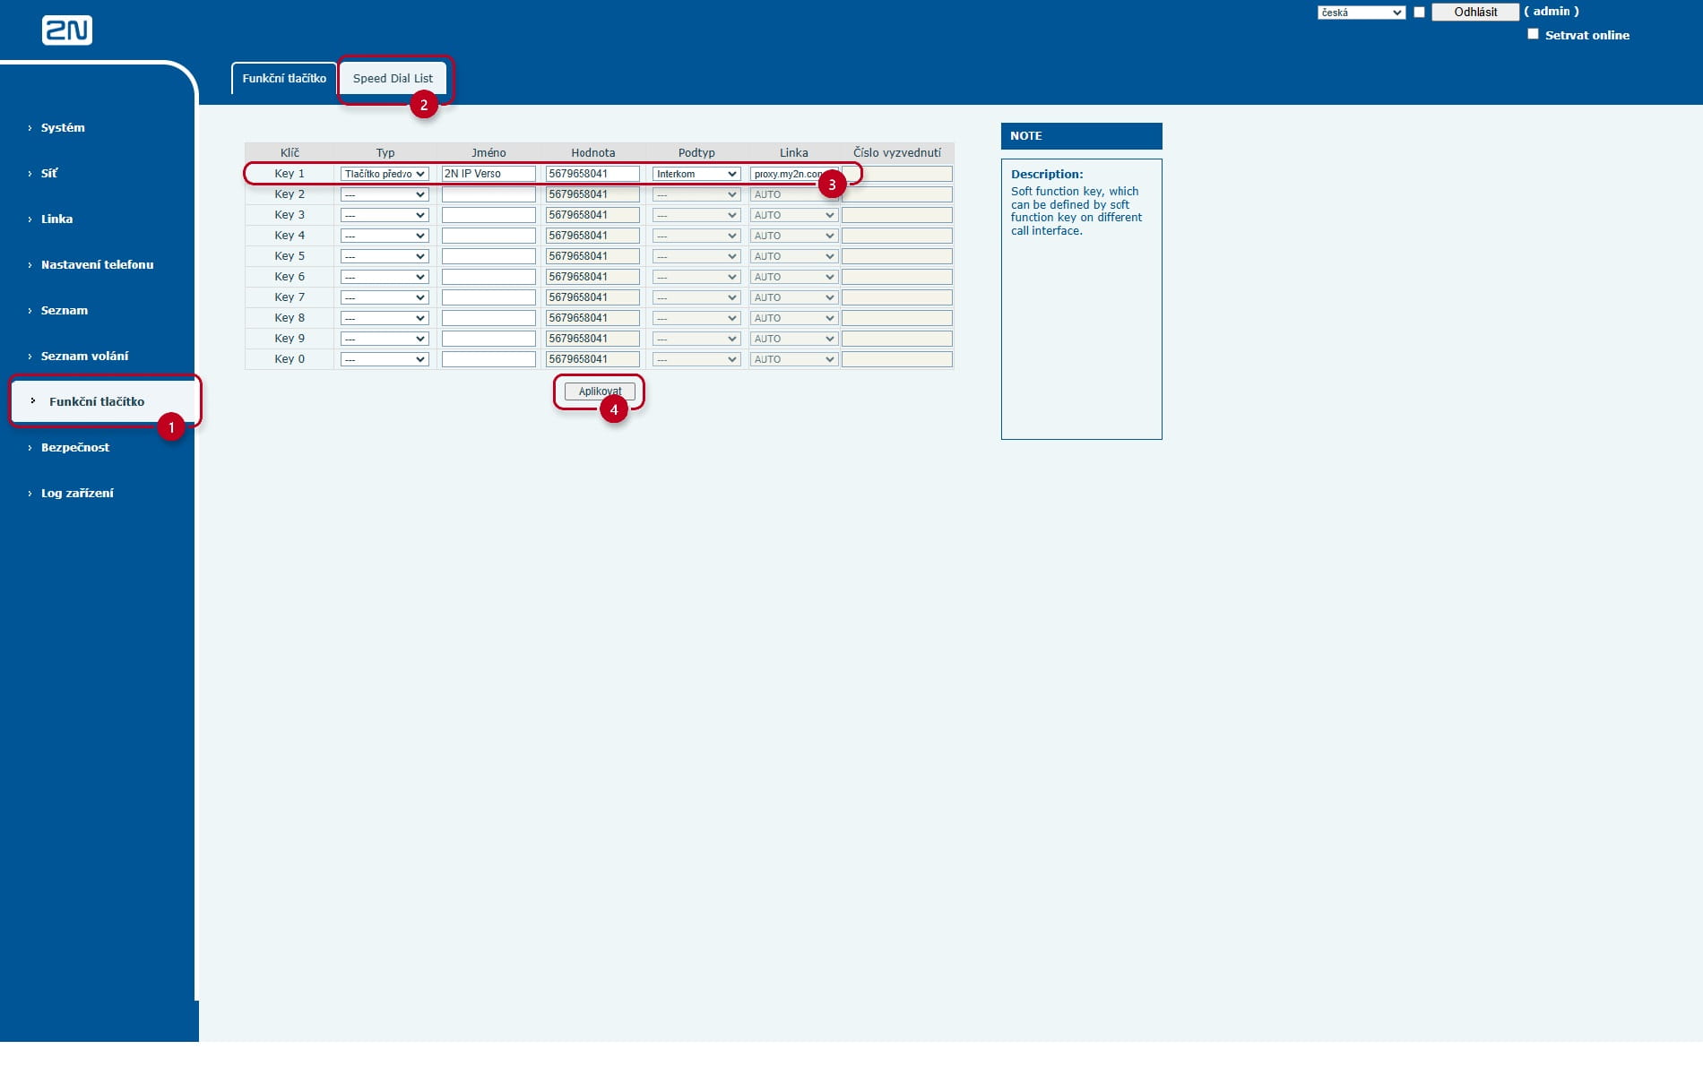This screenshot has height=1075, width=1703.
Task: Open the česká language dropdown
Action: [x=1362, y=13]
